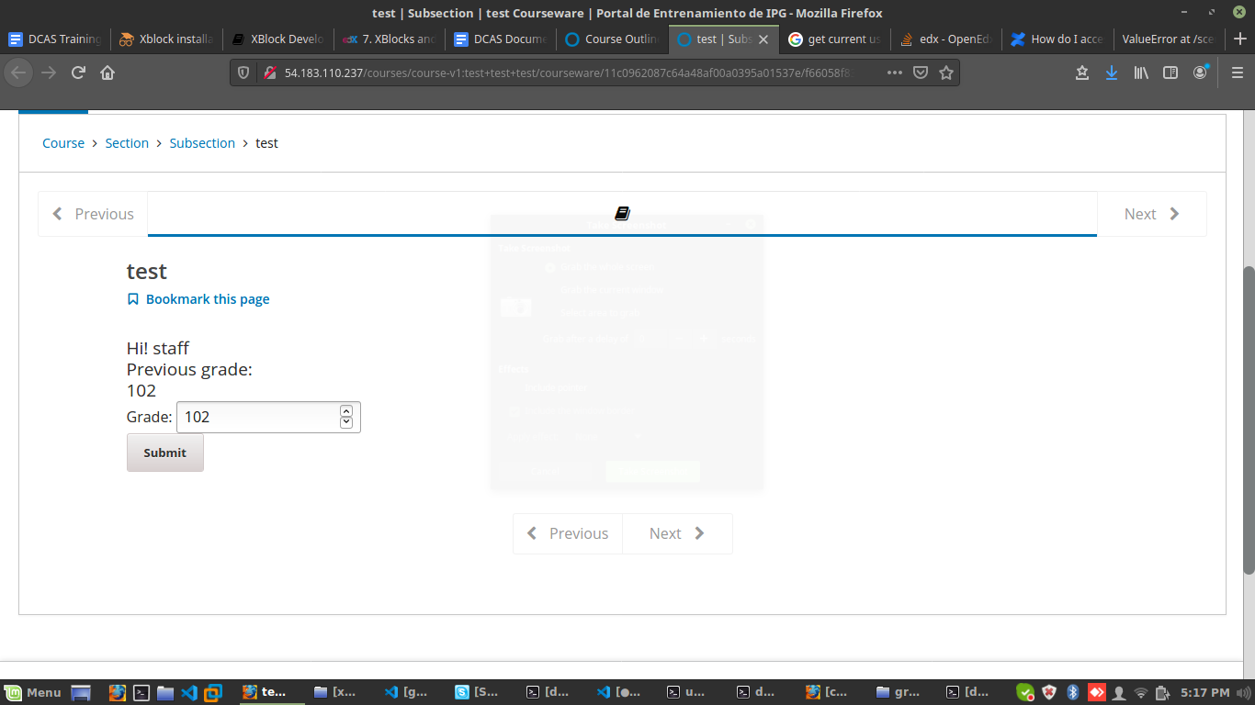The image size is (1255, 705).
Task: Reload the current page
Action: [x=78, y=73]
